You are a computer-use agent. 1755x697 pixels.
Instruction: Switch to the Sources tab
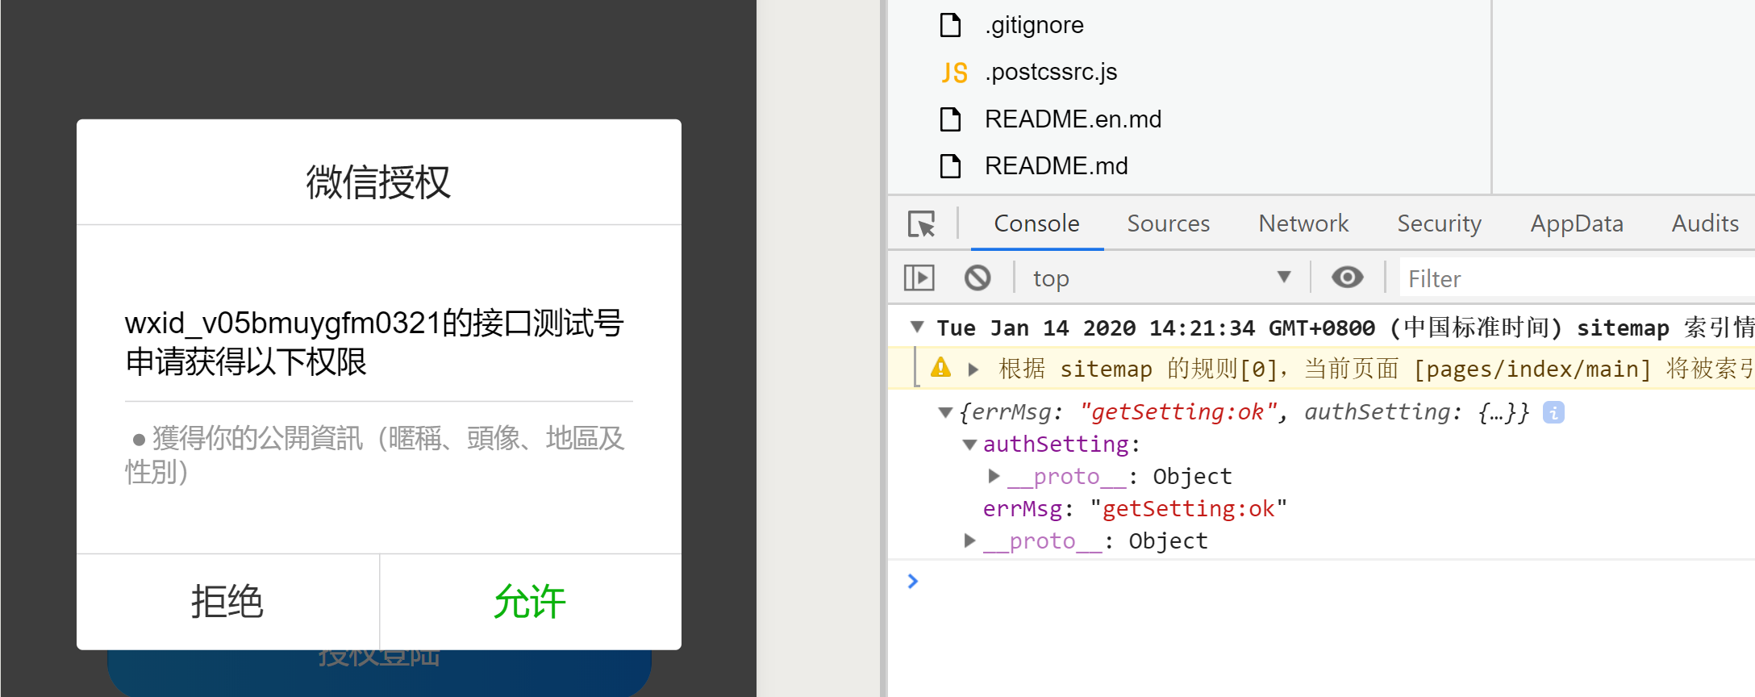[1168, 223]
